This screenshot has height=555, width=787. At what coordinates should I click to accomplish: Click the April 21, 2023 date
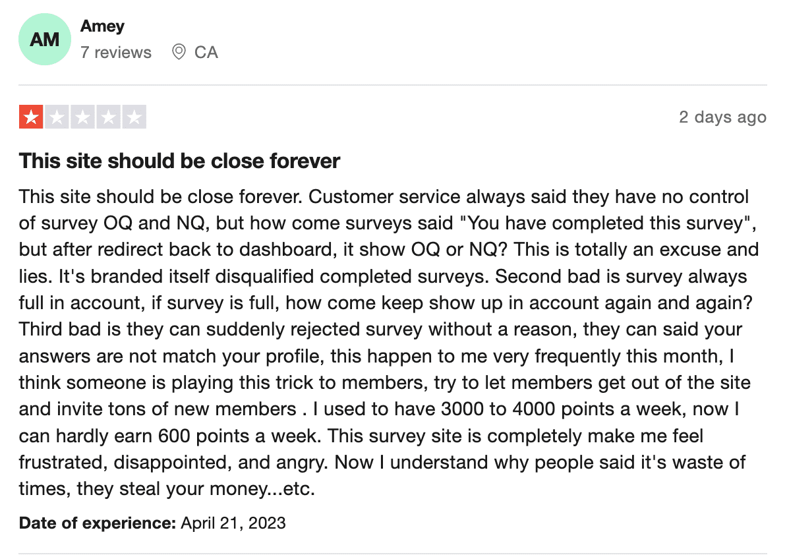[x=233, y=523]
